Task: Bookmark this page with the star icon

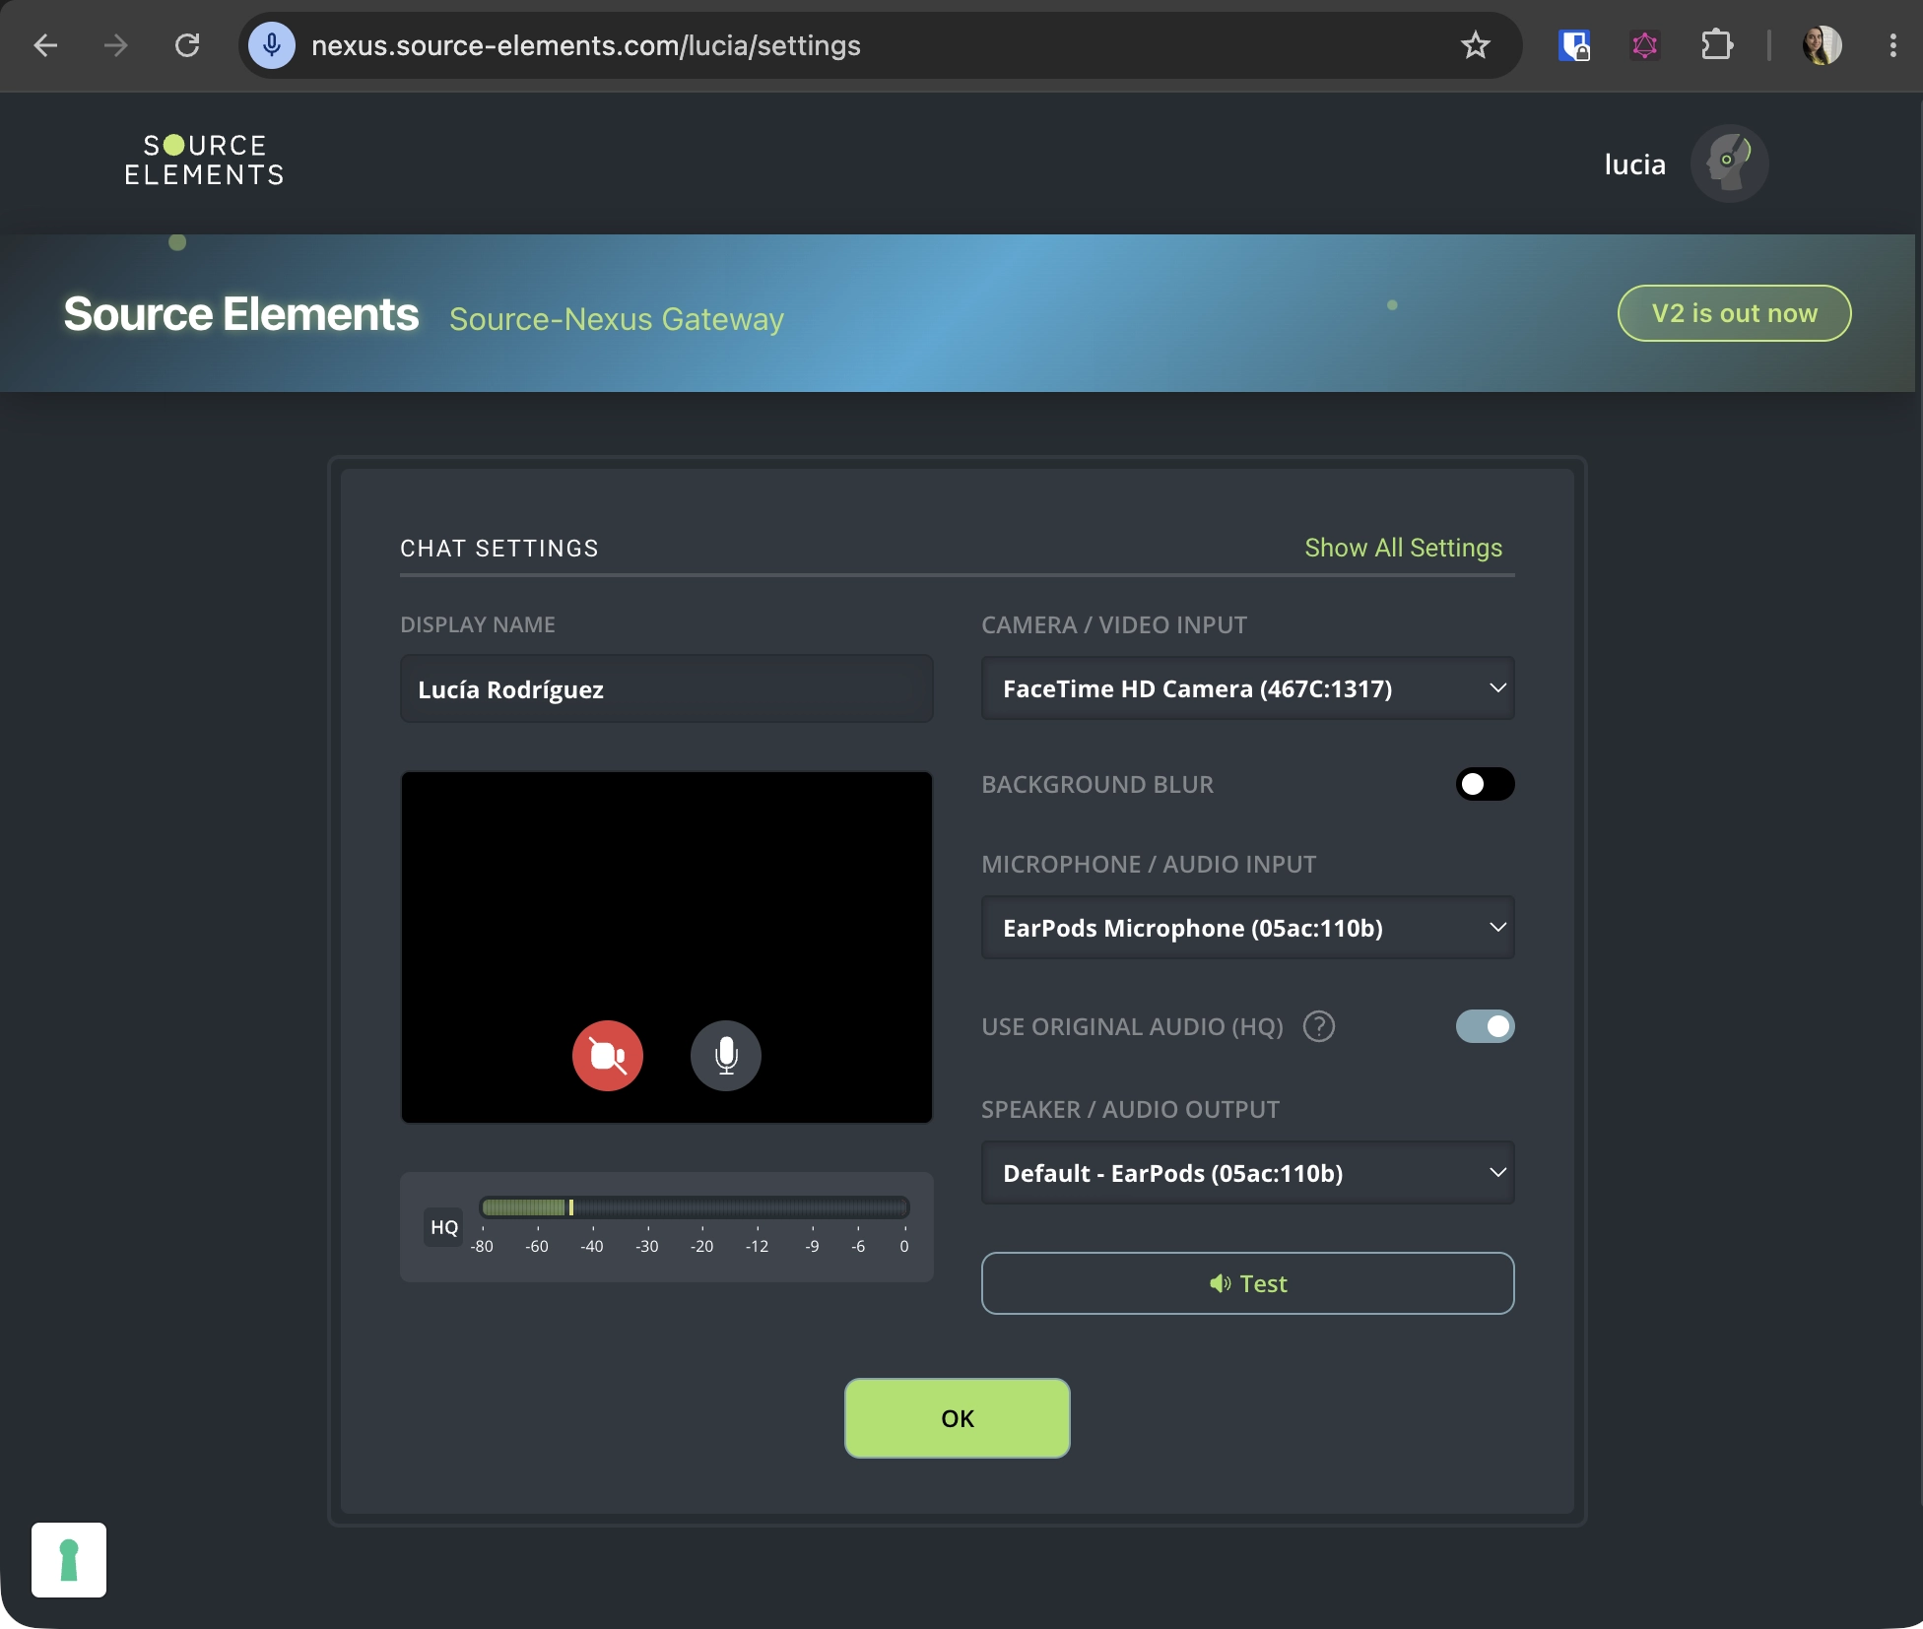Action: 1475,45
